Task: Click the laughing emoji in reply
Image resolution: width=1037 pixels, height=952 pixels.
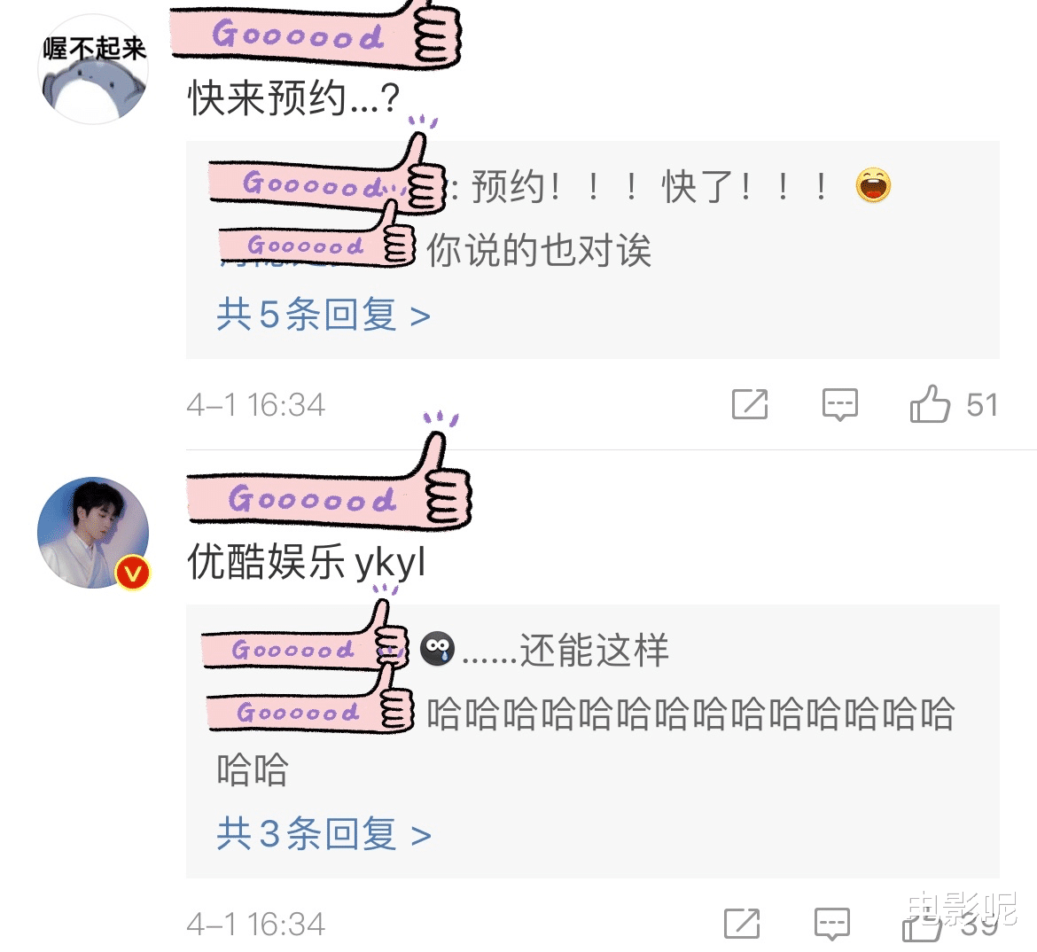Action: point(873,185)
